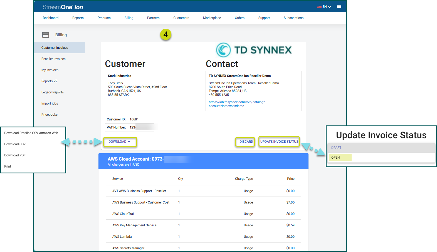437x252 pixels.
Task: Open the Subscriptions tab
Action: (293, 18)
